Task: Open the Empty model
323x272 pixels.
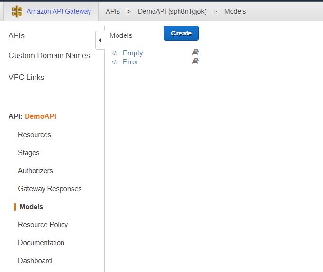Action: pos(133,53)
